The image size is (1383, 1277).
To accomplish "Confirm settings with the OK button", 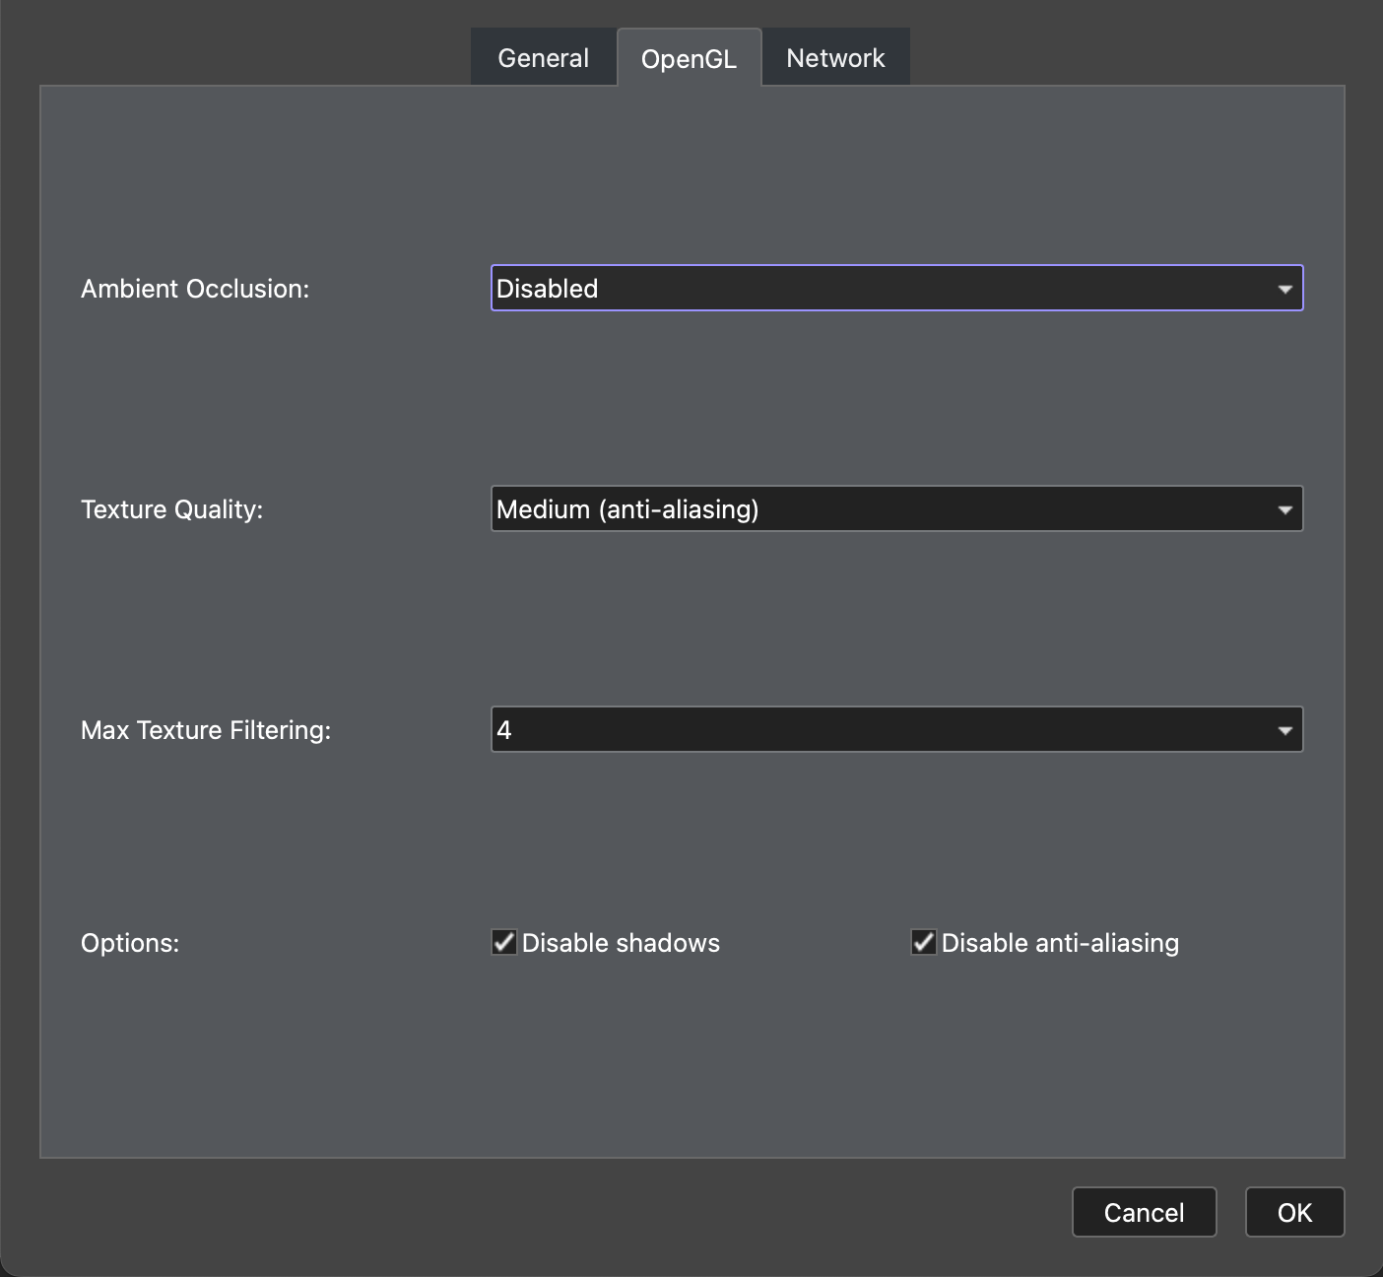I will [x=1293, y=1212].
